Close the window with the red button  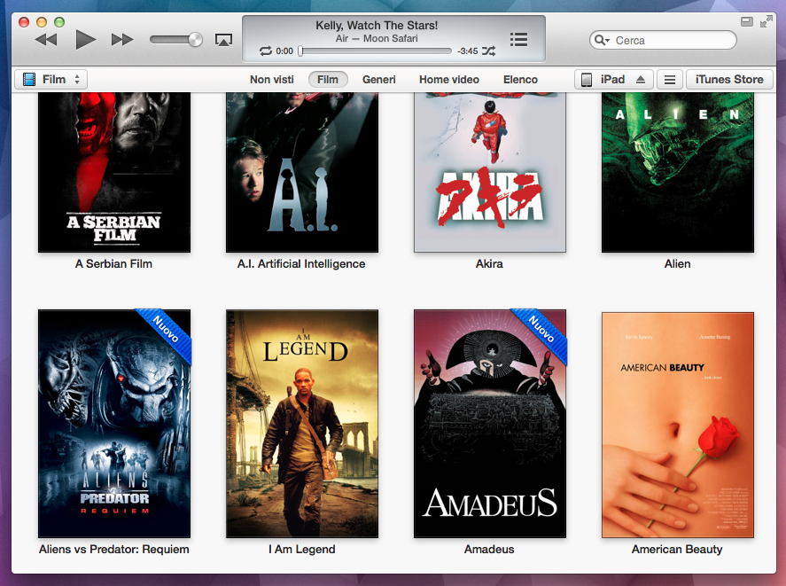click(24, 22)
